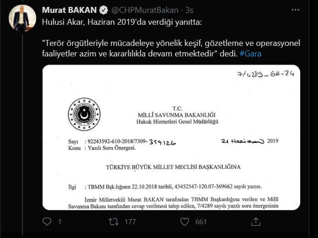Viewport: 318px width, 238px height.
Task: Click the reply count 1
Action: [60, 222]
